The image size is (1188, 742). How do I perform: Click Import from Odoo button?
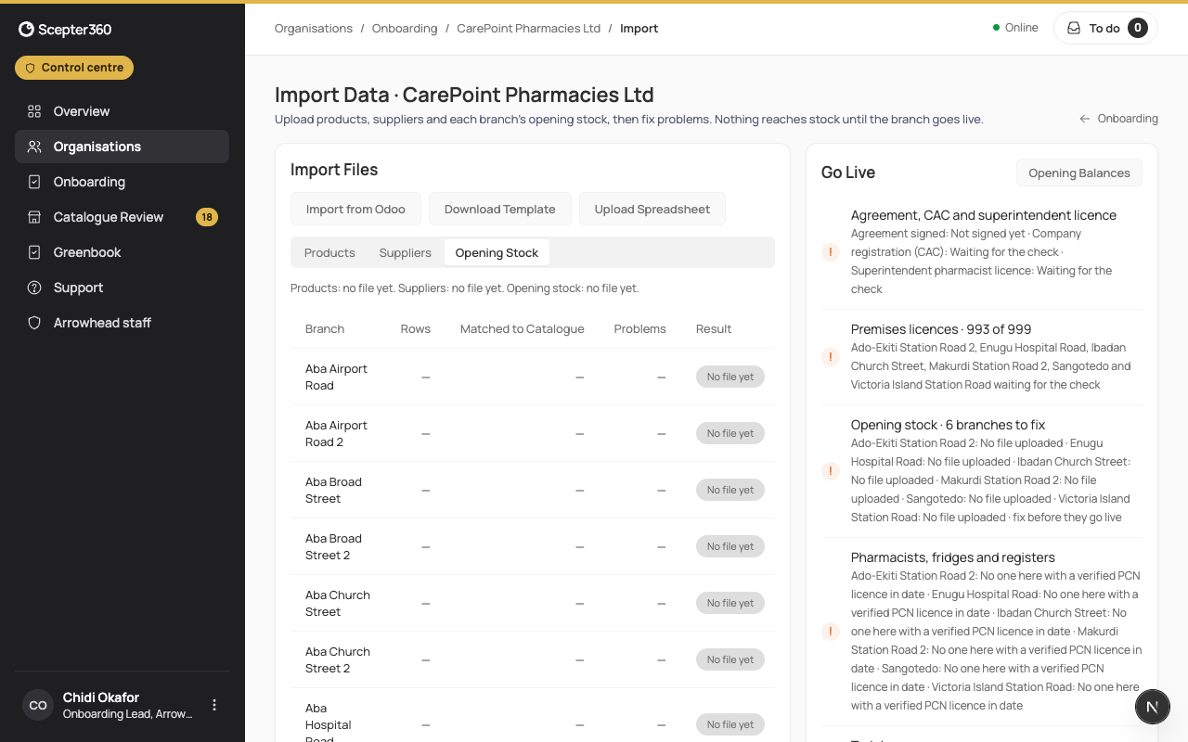355,209
